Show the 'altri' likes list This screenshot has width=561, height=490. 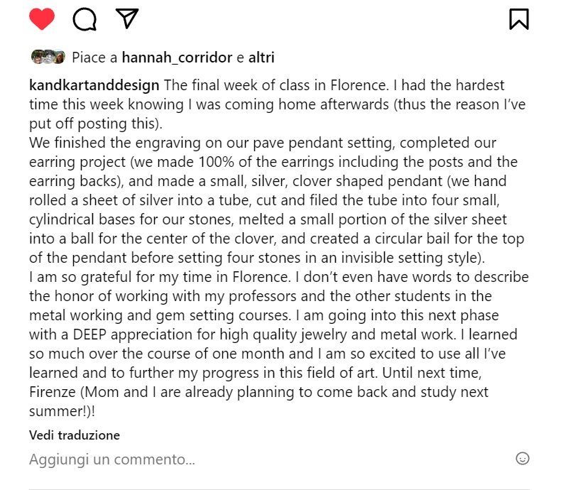[260, 58]
